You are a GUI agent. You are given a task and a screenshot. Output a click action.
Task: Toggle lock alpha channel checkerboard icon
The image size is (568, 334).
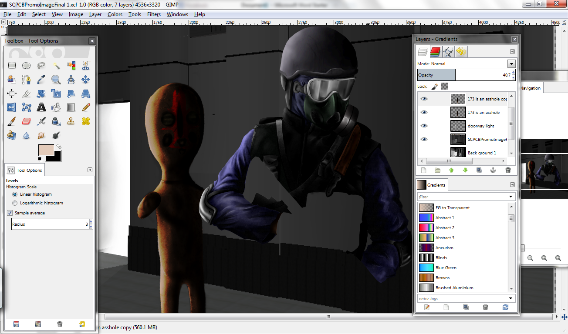coord(444,86)
